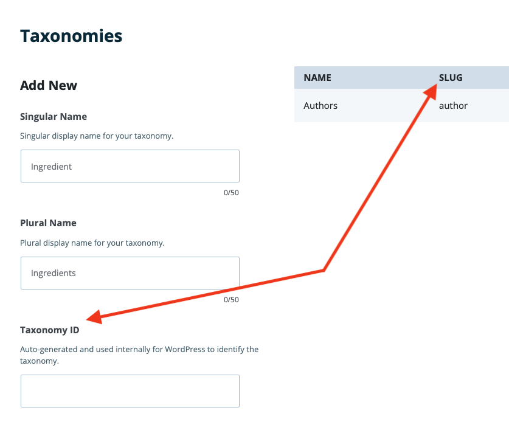Screen dimensions: 509x433
Task: Click the author slug value
Action: [x=453, y=105]
